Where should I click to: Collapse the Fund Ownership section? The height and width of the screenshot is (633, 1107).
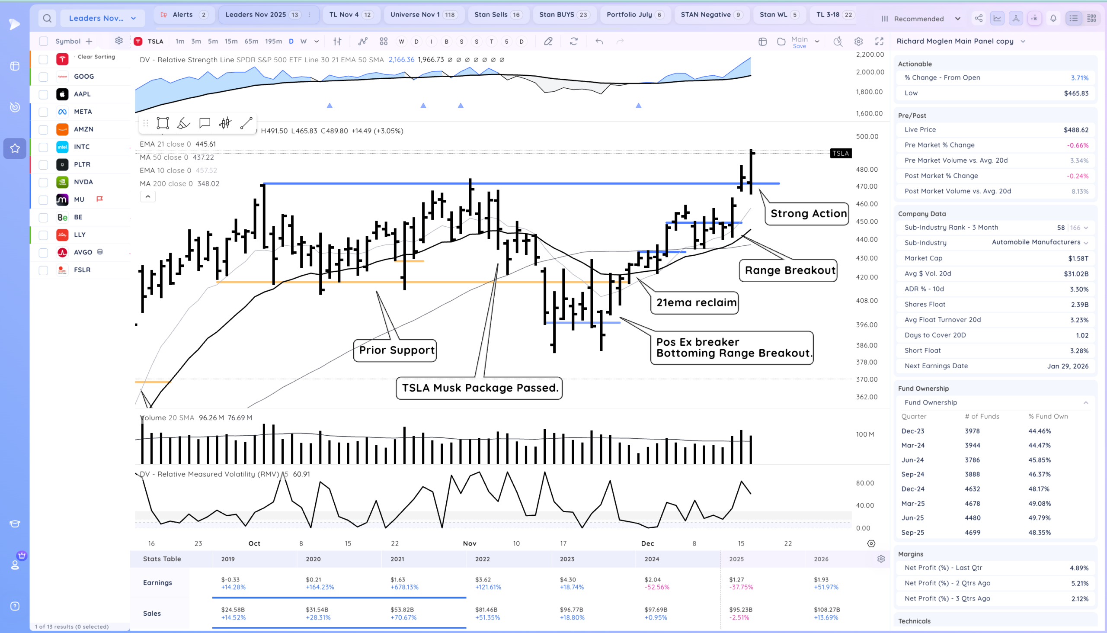pos(1086,402)
